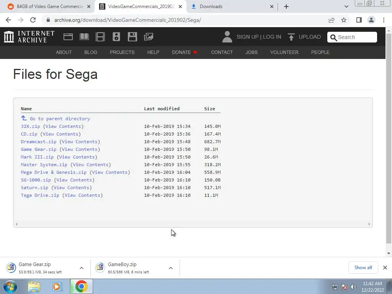Open the VOLUNTEER menu item

coord(284,52)
